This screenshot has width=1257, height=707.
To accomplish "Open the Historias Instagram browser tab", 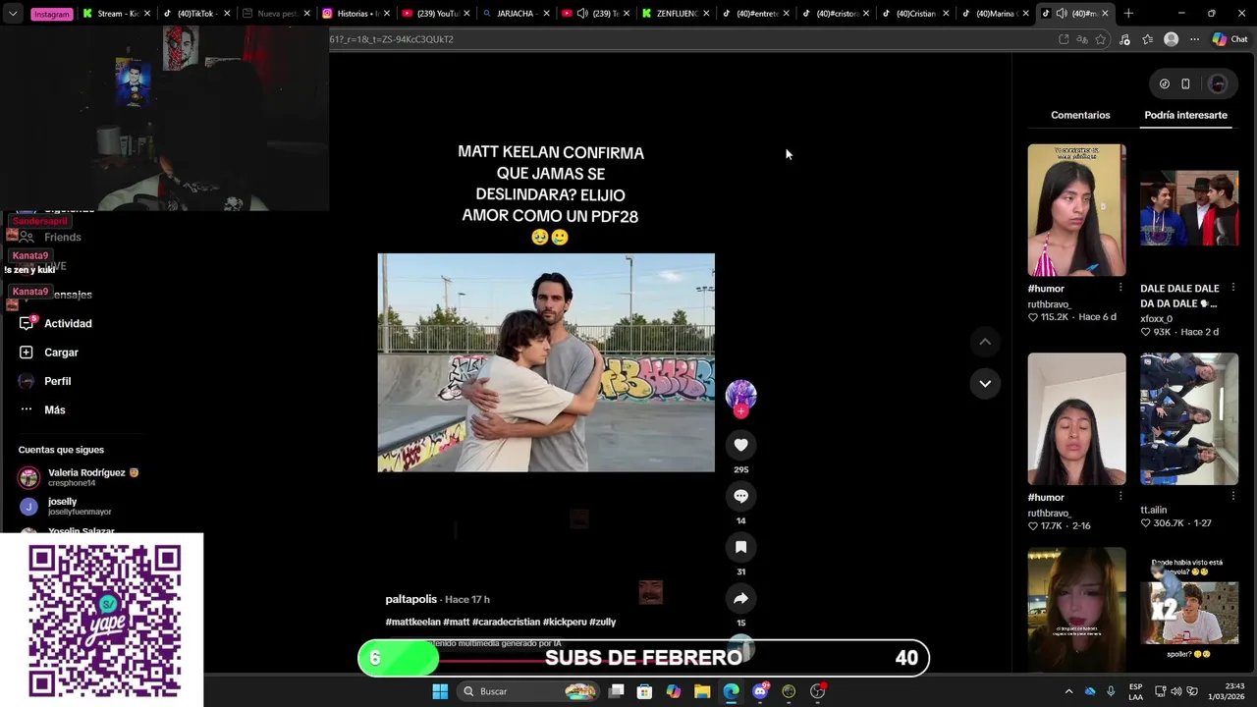I will point(355,14).
